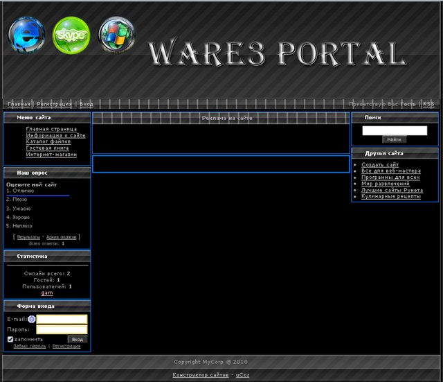
Task: Go to Главная страница in the site menu
Action: (51, 129)
